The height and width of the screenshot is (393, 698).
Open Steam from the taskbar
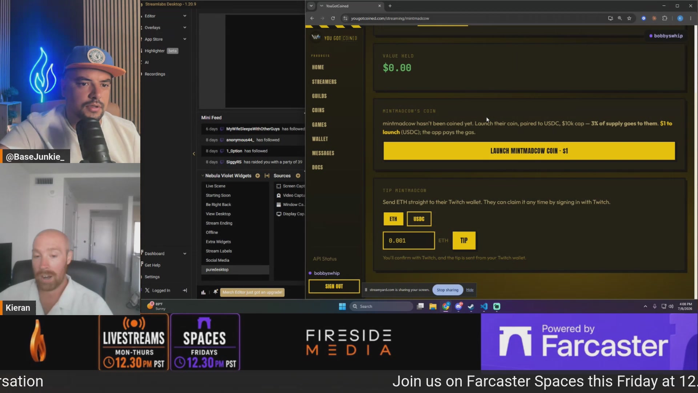tap(471, 306)
